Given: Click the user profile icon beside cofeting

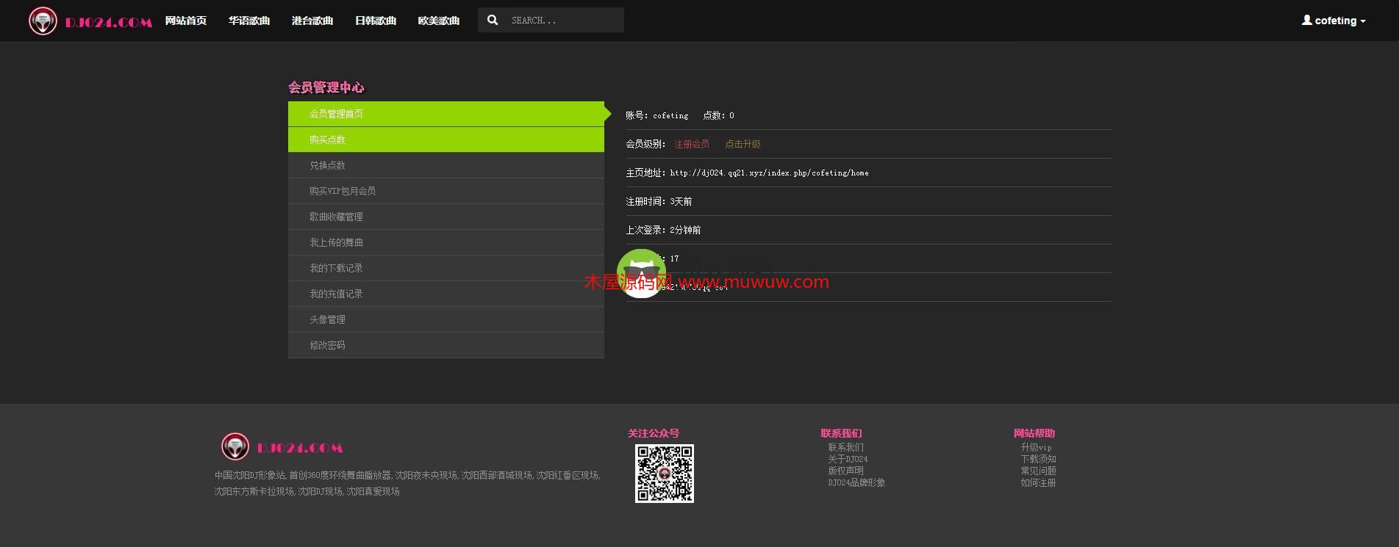Looking at the screenshot, I should point(1306,21).
